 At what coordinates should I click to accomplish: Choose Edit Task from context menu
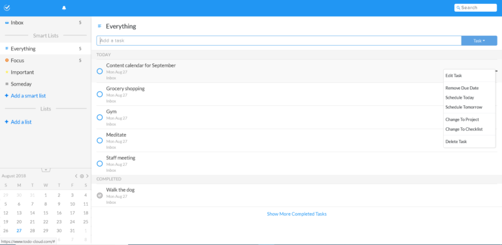click(454, 76)
